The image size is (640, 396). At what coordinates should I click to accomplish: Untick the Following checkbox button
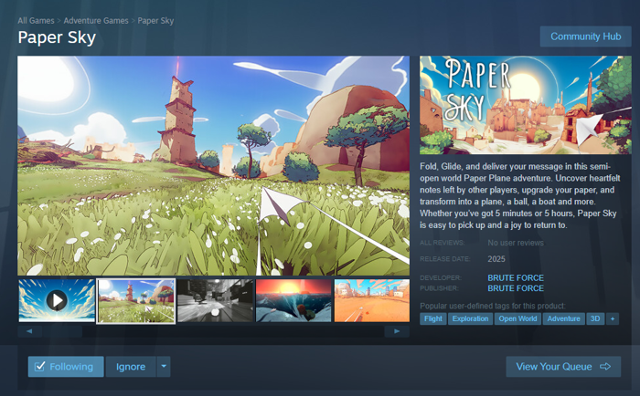coord(66,367)
